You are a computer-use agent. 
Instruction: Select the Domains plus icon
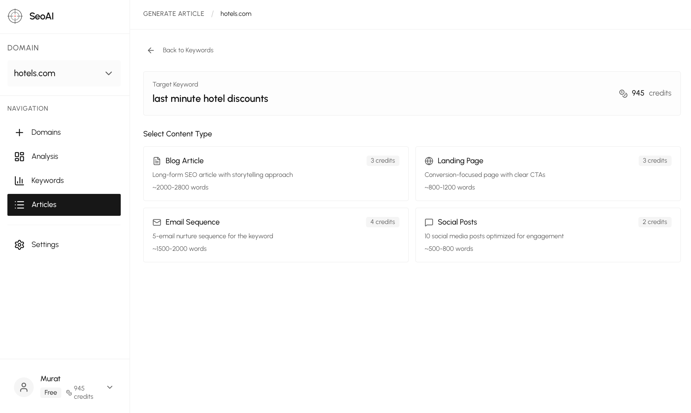(x=19, y=132)
